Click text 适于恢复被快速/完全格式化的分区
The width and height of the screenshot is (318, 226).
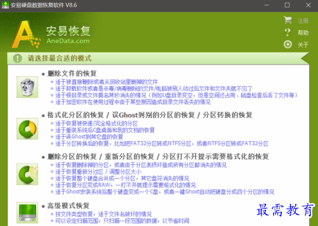97,124
